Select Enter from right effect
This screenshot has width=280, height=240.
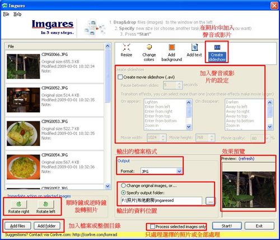click(158, 111)
